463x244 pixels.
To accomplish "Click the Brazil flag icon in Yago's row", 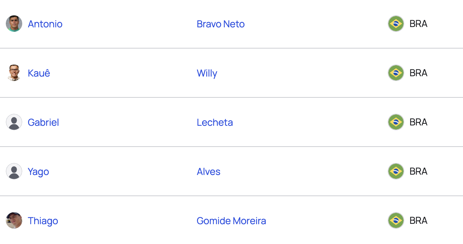I will (396, 171).
